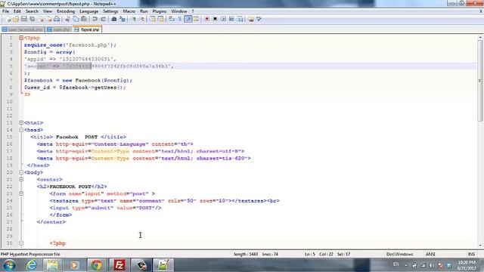Click the Zoom Out toolbar icon
The height and width of the screenshot is (272, 484).
(x=142, y=19)
